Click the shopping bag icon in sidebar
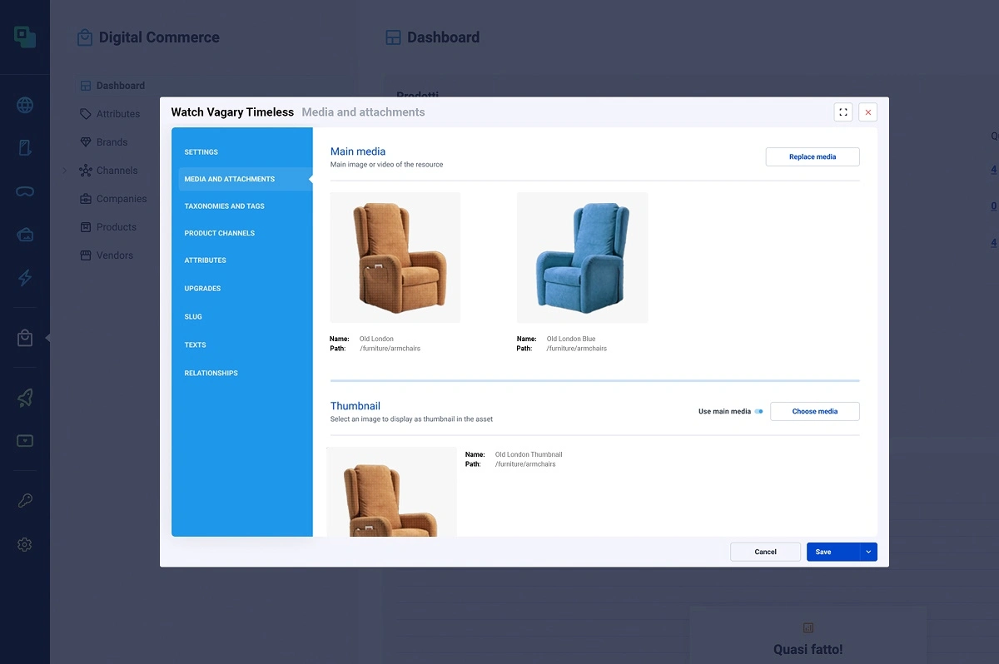This screenshot has width=999, height=664. 25,338
